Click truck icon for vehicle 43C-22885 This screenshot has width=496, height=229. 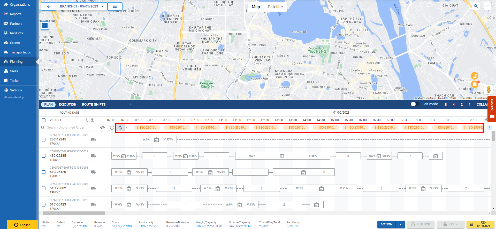pos(93,156)
